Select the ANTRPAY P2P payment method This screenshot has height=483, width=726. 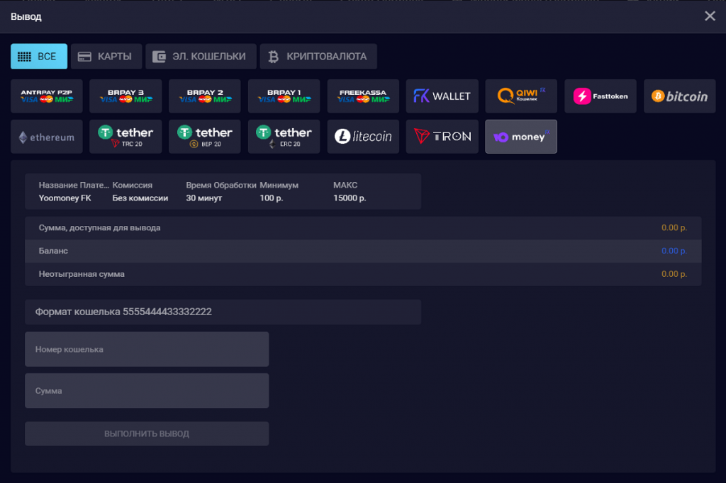click(x=47, y=96)
